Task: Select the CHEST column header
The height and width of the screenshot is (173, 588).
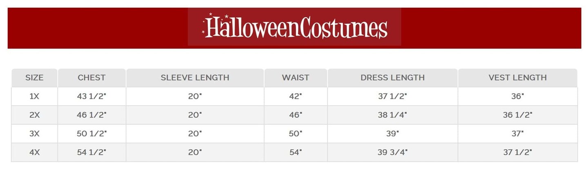Action: click(91, 78)
